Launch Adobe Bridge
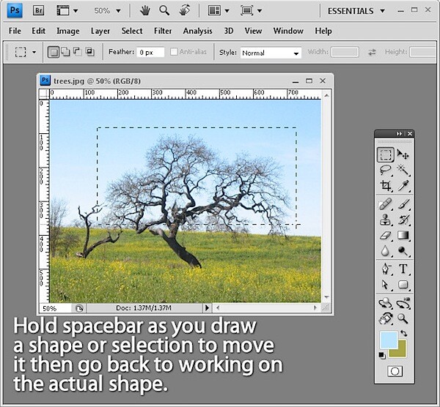Image resolution: width=440 pixels, height=407 pixels. point(38,11)
